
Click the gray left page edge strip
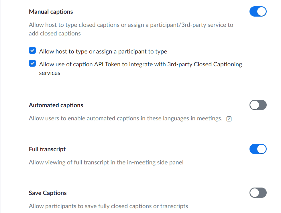pyautogui.click(x=0, y=106)
